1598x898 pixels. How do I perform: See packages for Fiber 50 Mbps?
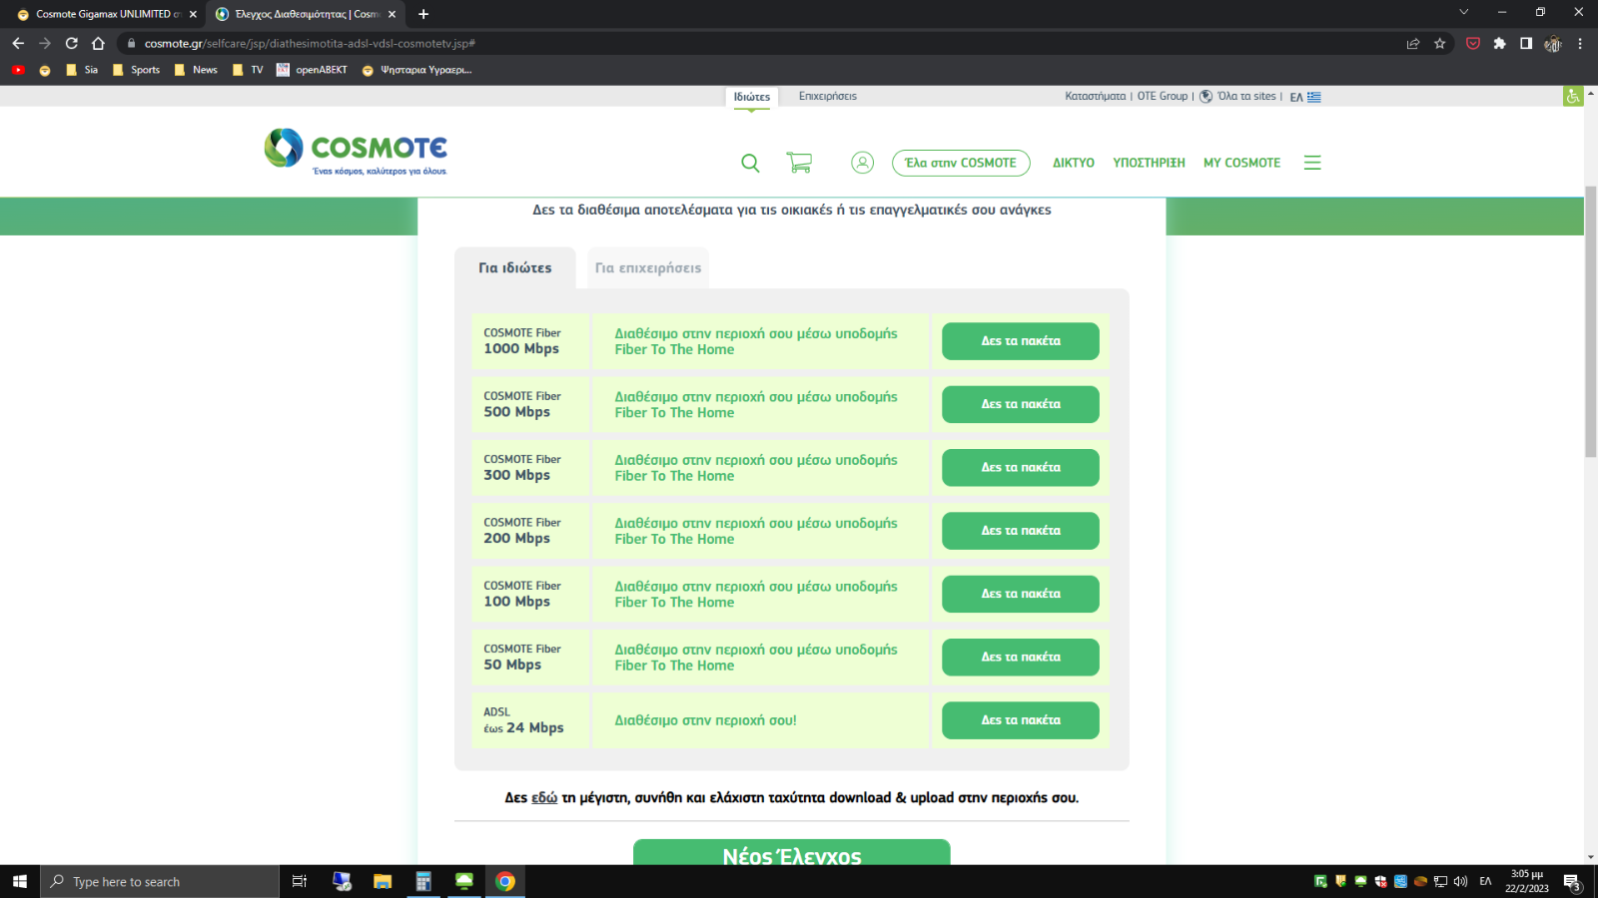[x=1021, y=657]
